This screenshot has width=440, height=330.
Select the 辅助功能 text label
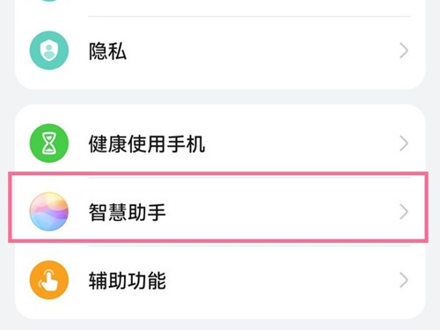(x=127, y=281)
